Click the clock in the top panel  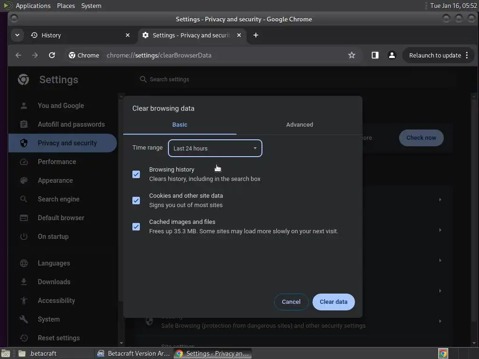tap(453, 6)
